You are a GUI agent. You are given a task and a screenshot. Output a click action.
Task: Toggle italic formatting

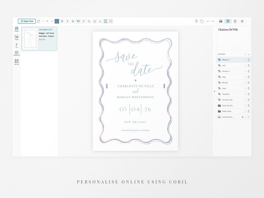pos(67,21)
